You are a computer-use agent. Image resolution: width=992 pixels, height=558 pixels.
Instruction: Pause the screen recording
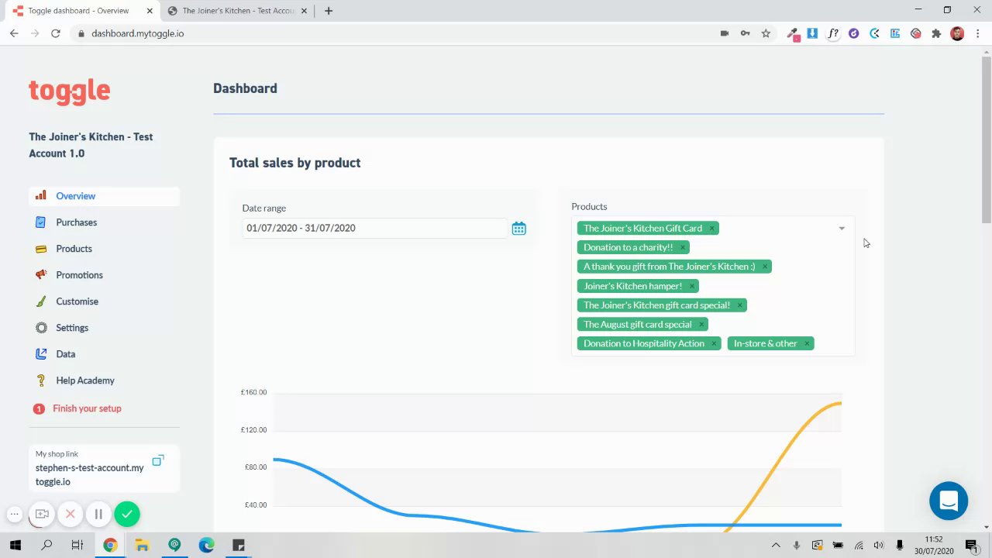[98, 514]
